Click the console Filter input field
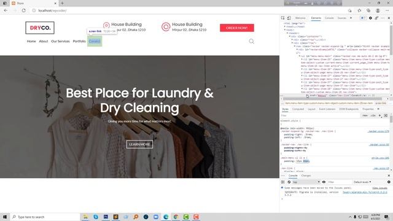 point(339,182)
